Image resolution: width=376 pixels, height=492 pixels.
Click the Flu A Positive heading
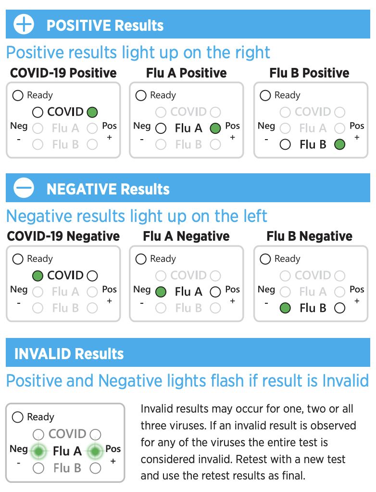[187, 73]
